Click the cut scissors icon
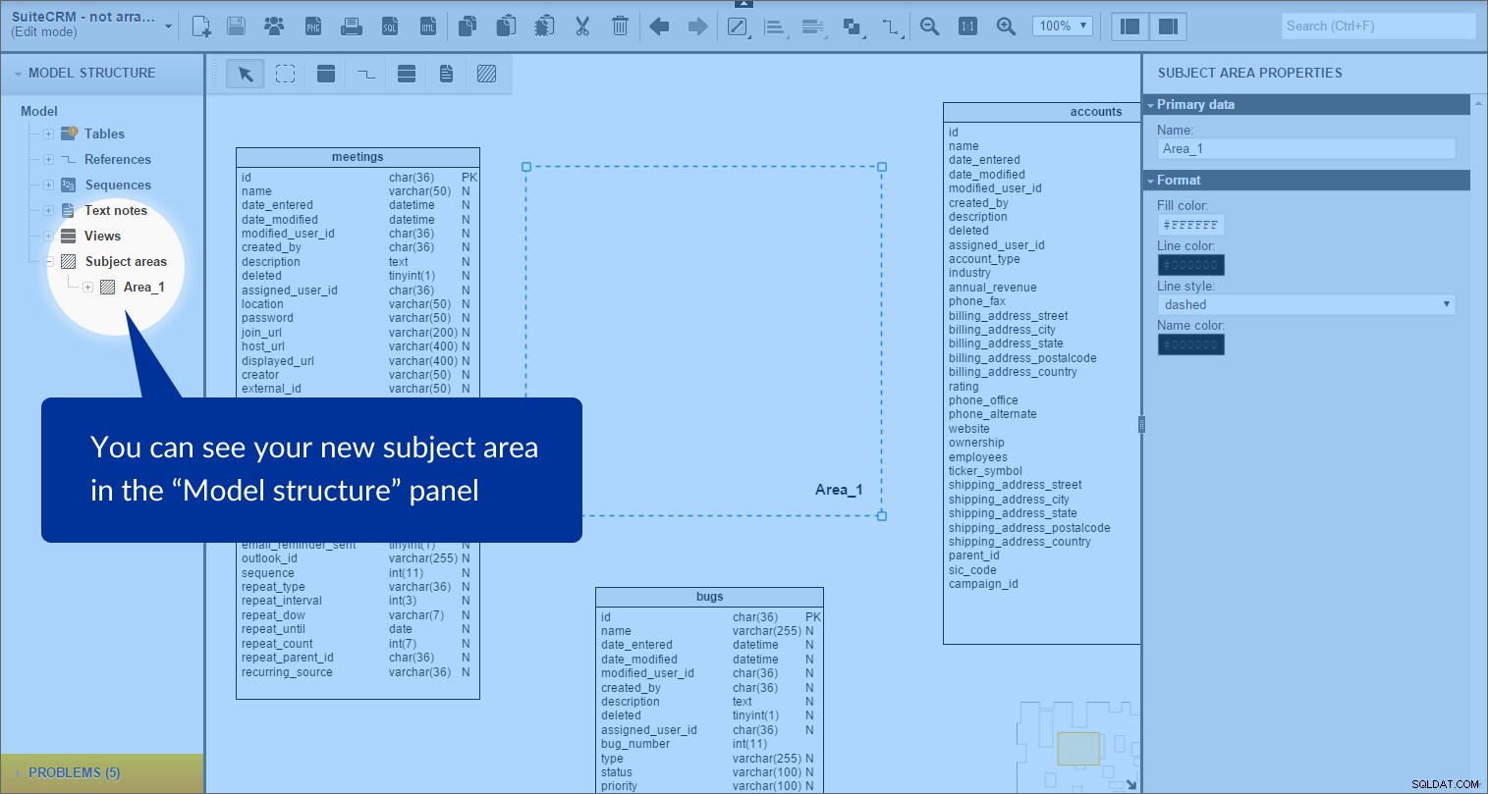 click(582, 26)
